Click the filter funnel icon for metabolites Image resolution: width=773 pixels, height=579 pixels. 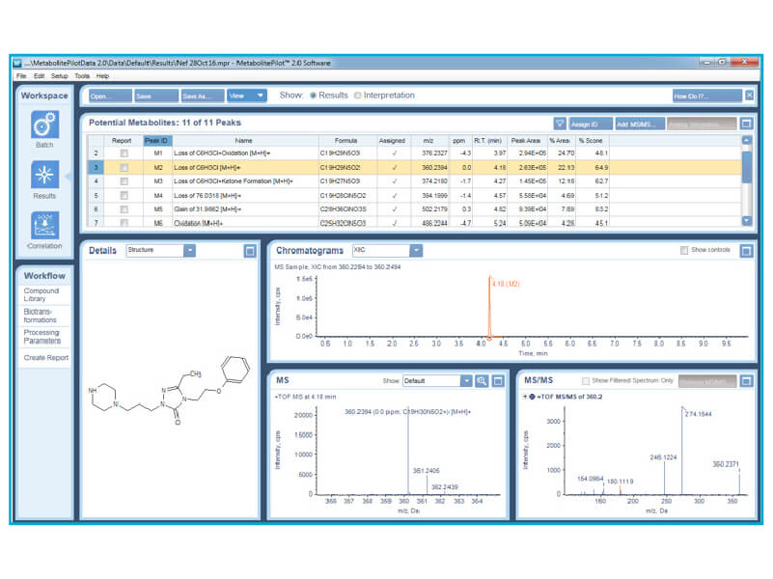pos(560,124)
